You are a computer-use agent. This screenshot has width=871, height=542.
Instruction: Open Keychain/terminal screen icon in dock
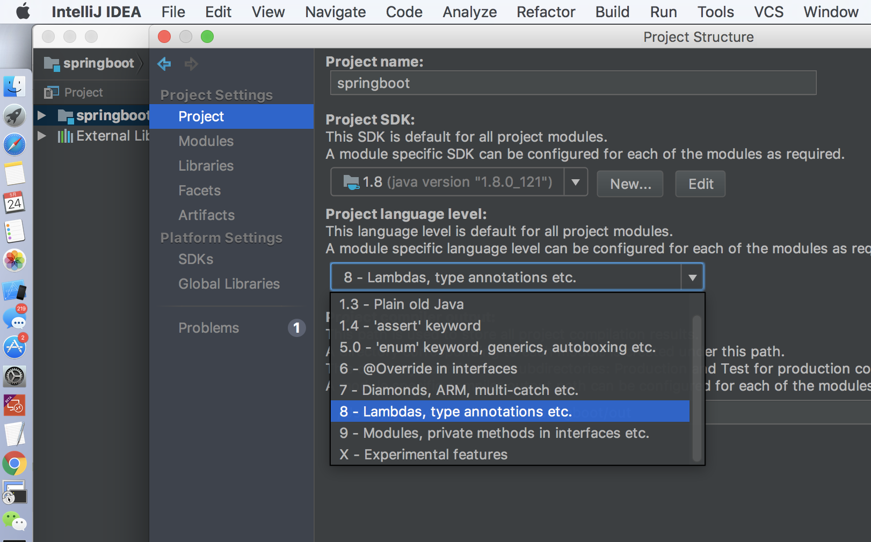[x=14, y=492]
